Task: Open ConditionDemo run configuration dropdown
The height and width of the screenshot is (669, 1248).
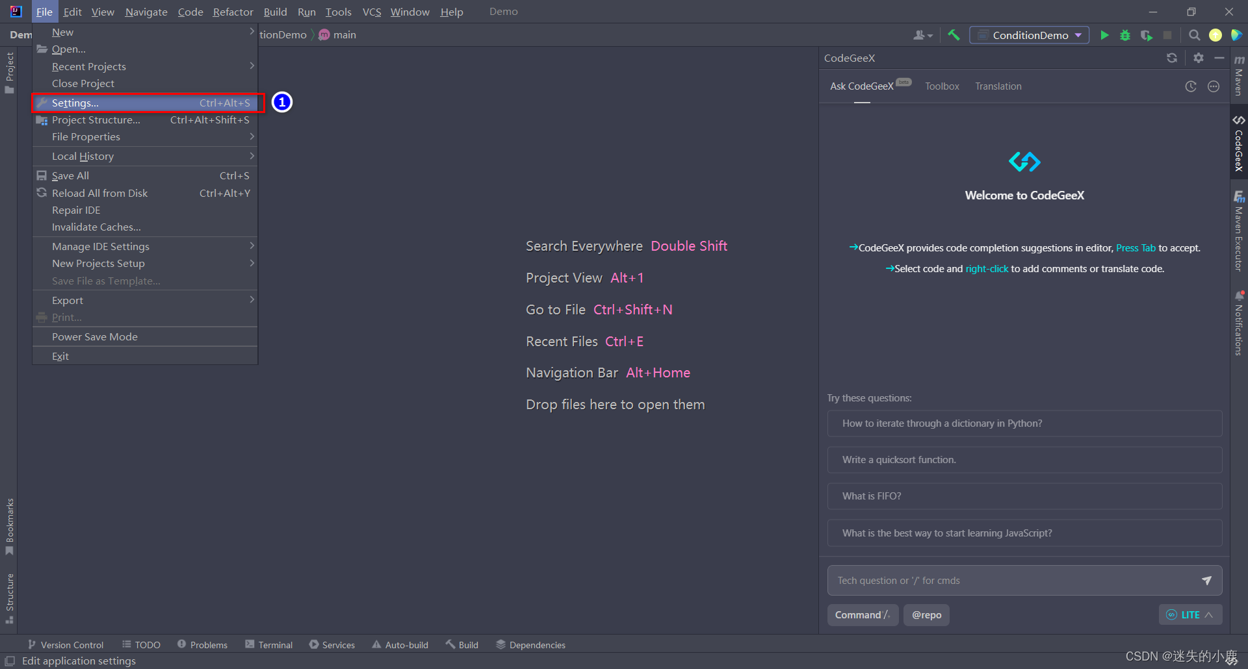Action: pos(1030,35)
